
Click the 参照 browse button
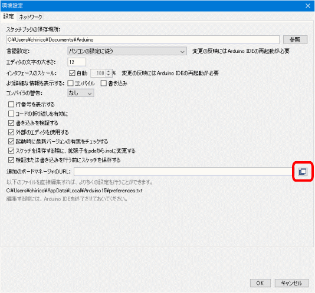295,39
